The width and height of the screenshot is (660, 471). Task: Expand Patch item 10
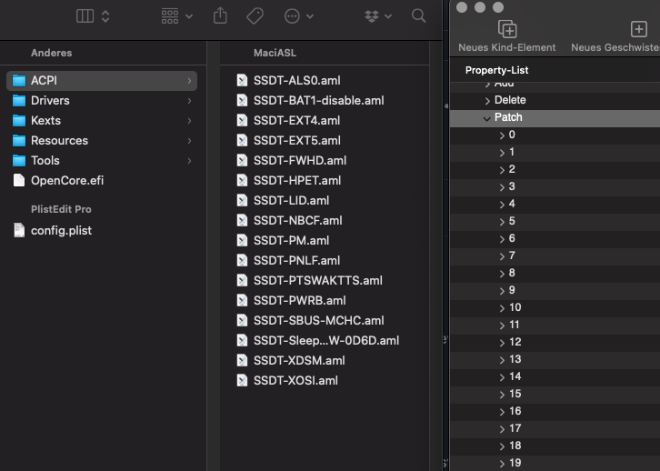click(502, 308)
